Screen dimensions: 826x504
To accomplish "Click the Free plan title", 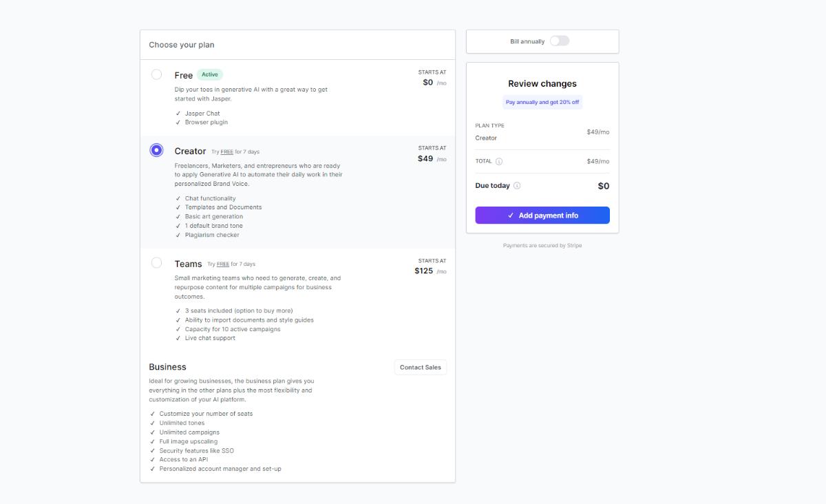I will [183, 76].
